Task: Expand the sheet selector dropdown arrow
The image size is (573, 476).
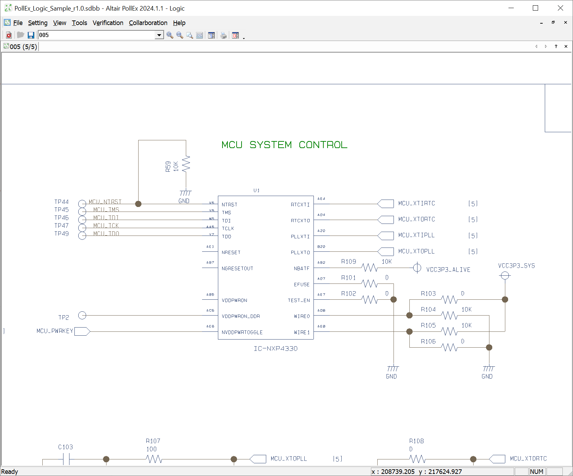Action: click(x=159, y=35)
